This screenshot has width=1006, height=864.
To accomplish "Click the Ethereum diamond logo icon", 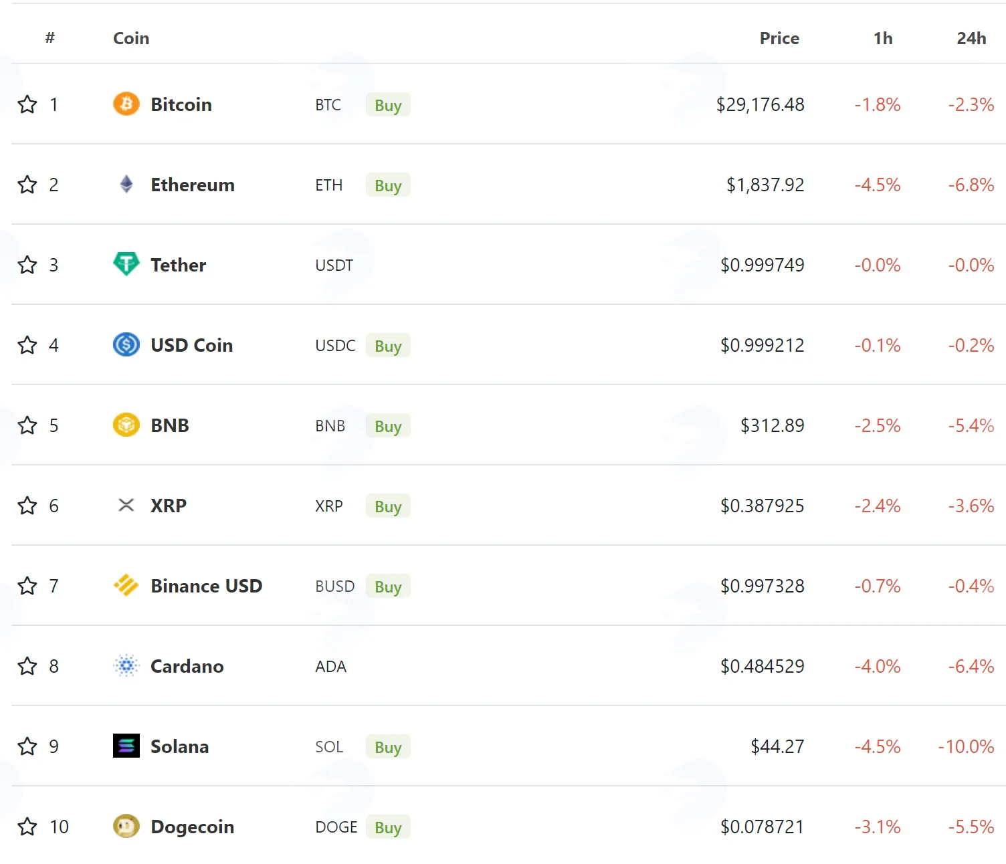I will click(126, 184).
